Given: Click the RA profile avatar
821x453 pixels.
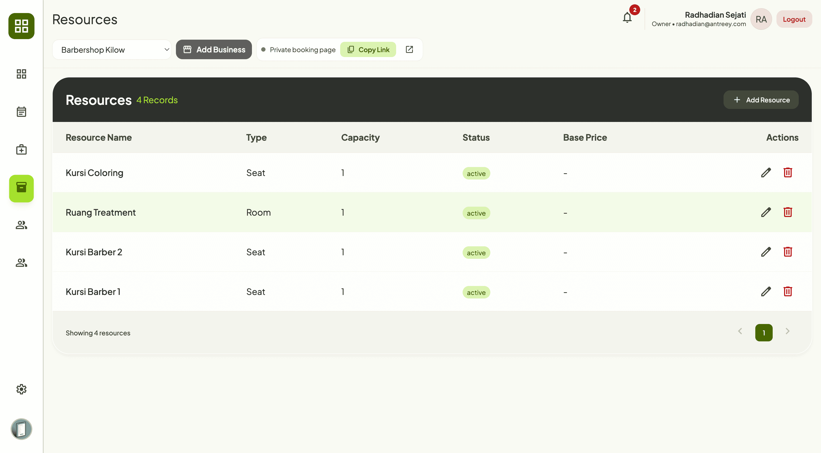Looking at the screenshot, I should (x=761, y=19).
